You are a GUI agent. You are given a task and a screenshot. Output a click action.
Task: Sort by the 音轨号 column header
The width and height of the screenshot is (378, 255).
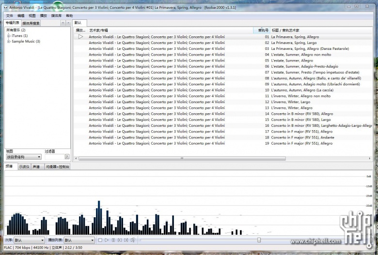click(263, 30)
